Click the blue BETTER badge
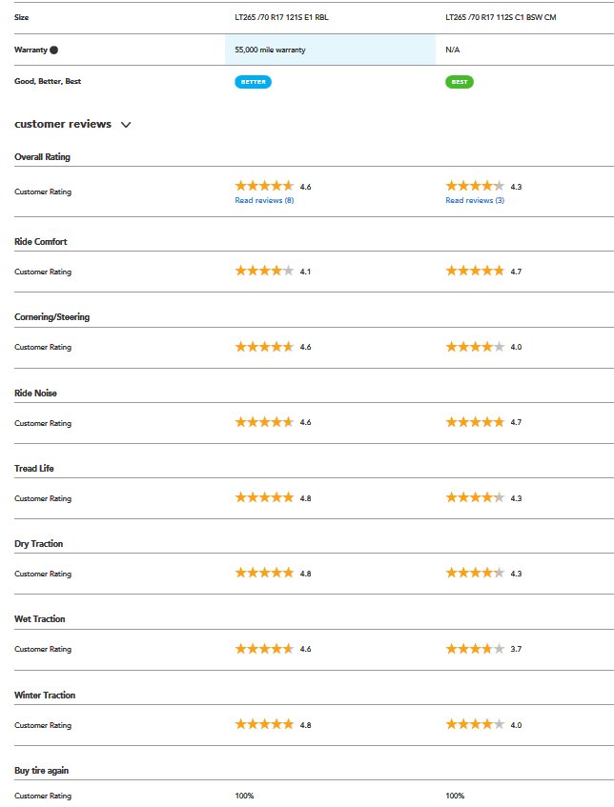The width and height of the screenshot is (614, 807). [253, 82]
